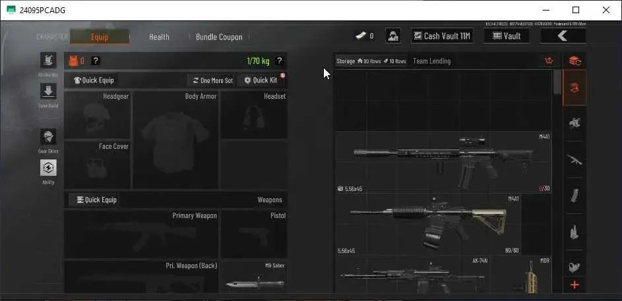The width and height of the screenshot is (622, 301).
Task: Click the silver bar currency icon showing 0
Action: click(x=360, y=36)
